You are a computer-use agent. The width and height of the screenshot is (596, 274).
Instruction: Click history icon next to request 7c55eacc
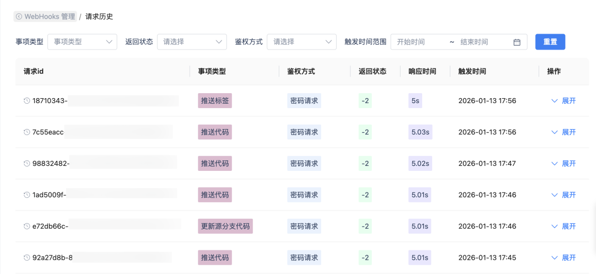(26, 132)
